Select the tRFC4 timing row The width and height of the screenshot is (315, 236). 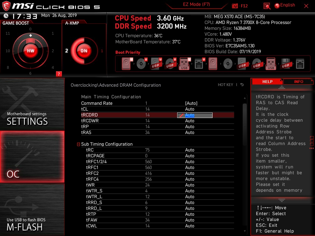pos(160,179)
